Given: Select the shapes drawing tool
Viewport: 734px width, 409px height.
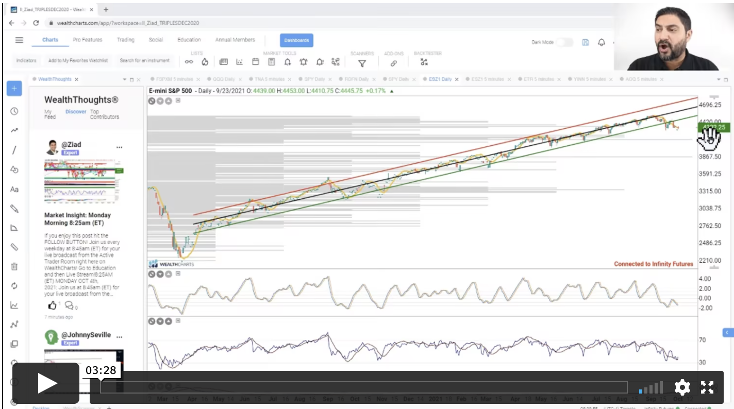Looking at the screenshot, I should [x=14, y=169].
